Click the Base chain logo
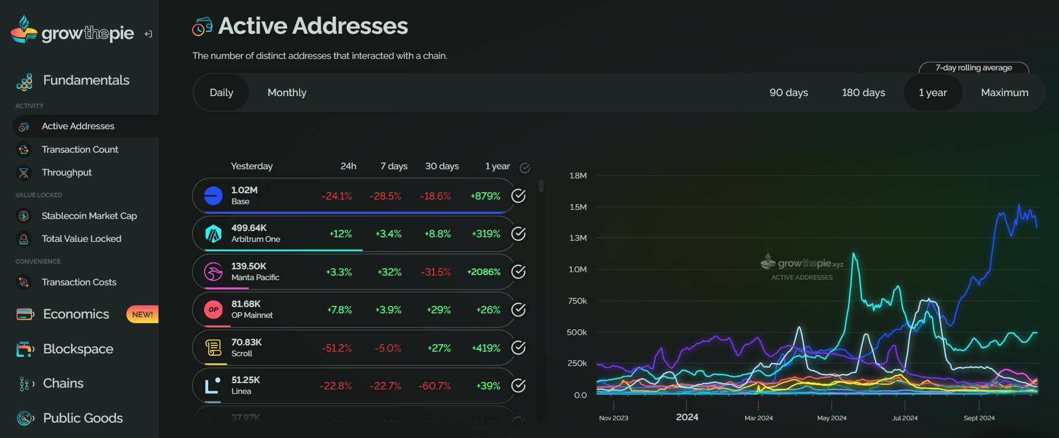 click(213, 196)
